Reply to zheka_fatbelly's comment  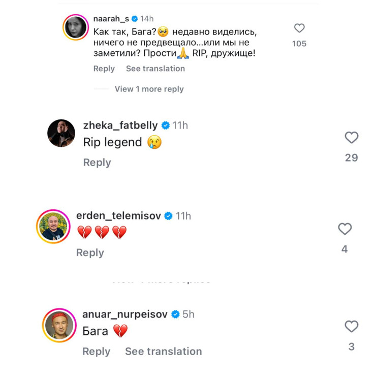click(x=97, y=163)
